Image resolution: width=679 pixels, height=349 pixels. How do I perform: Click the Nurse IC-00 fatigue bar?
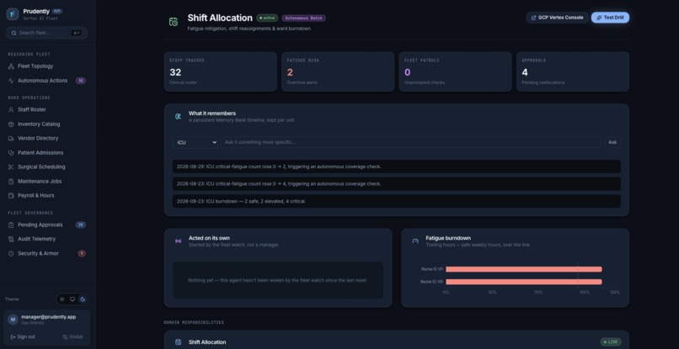tap(523, 282)
